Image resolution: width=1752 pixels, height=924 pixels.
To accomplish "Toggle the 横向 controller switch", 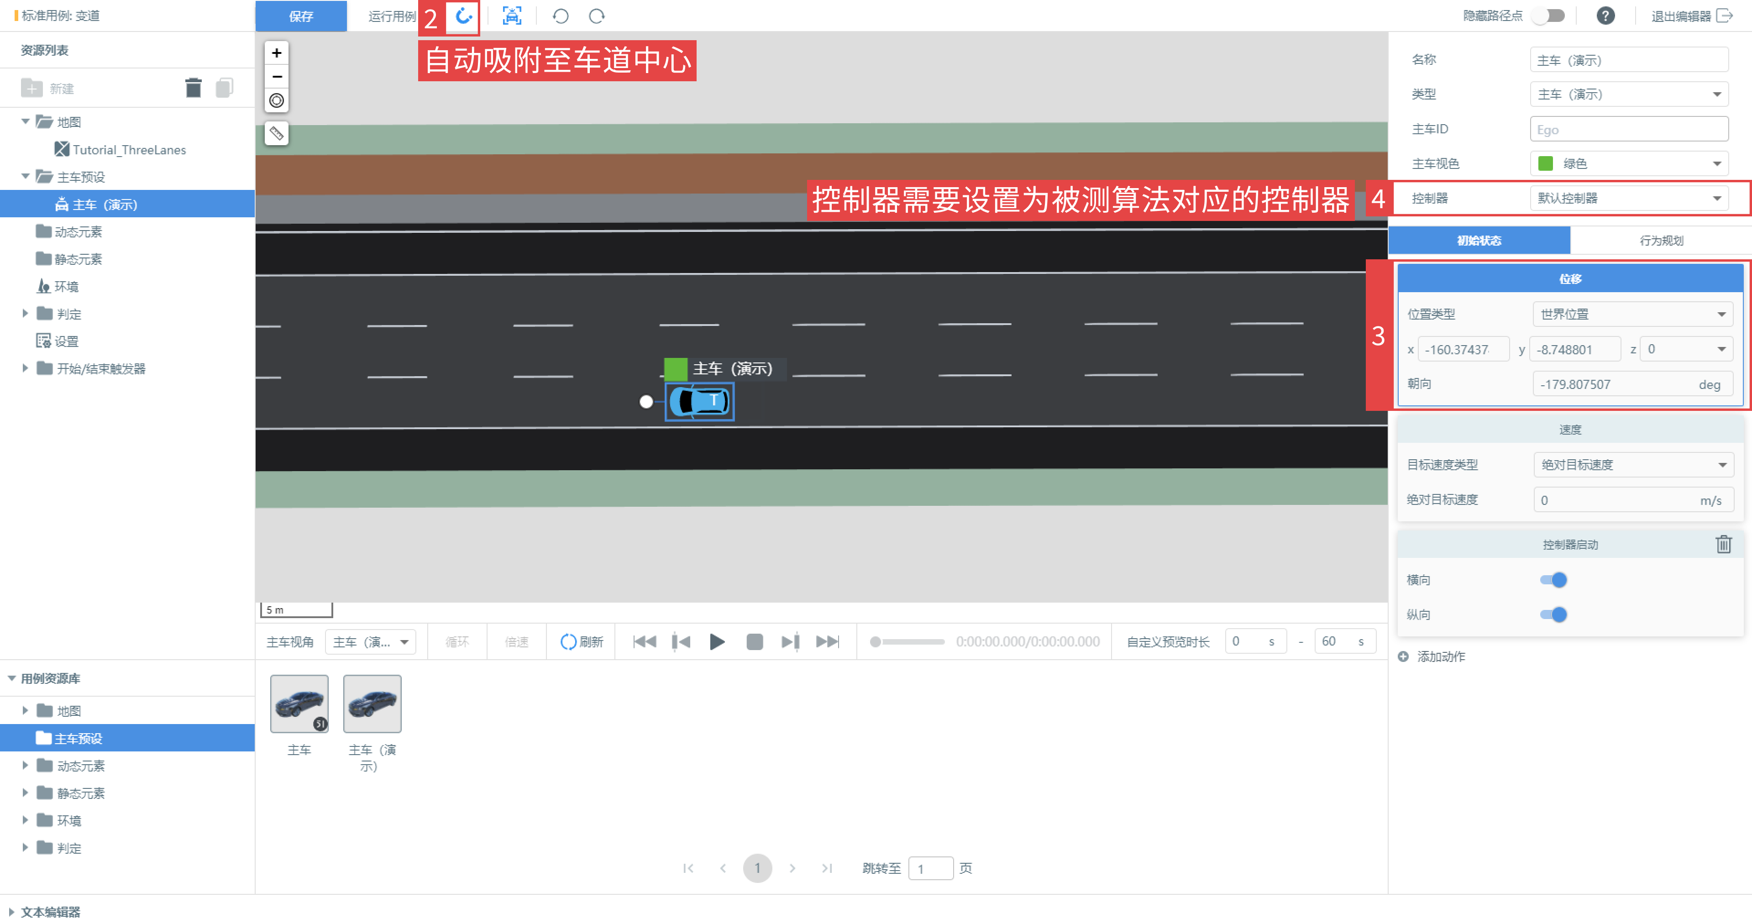I will pos(1553,580).
